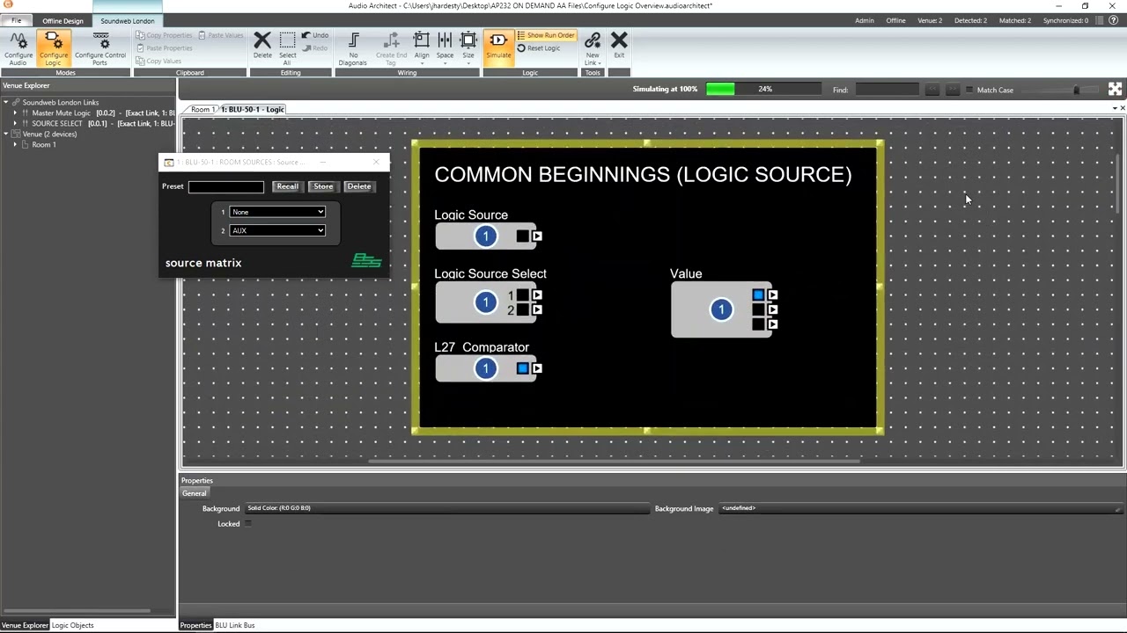Close the current document tab view

click(x=1123, y=108)
